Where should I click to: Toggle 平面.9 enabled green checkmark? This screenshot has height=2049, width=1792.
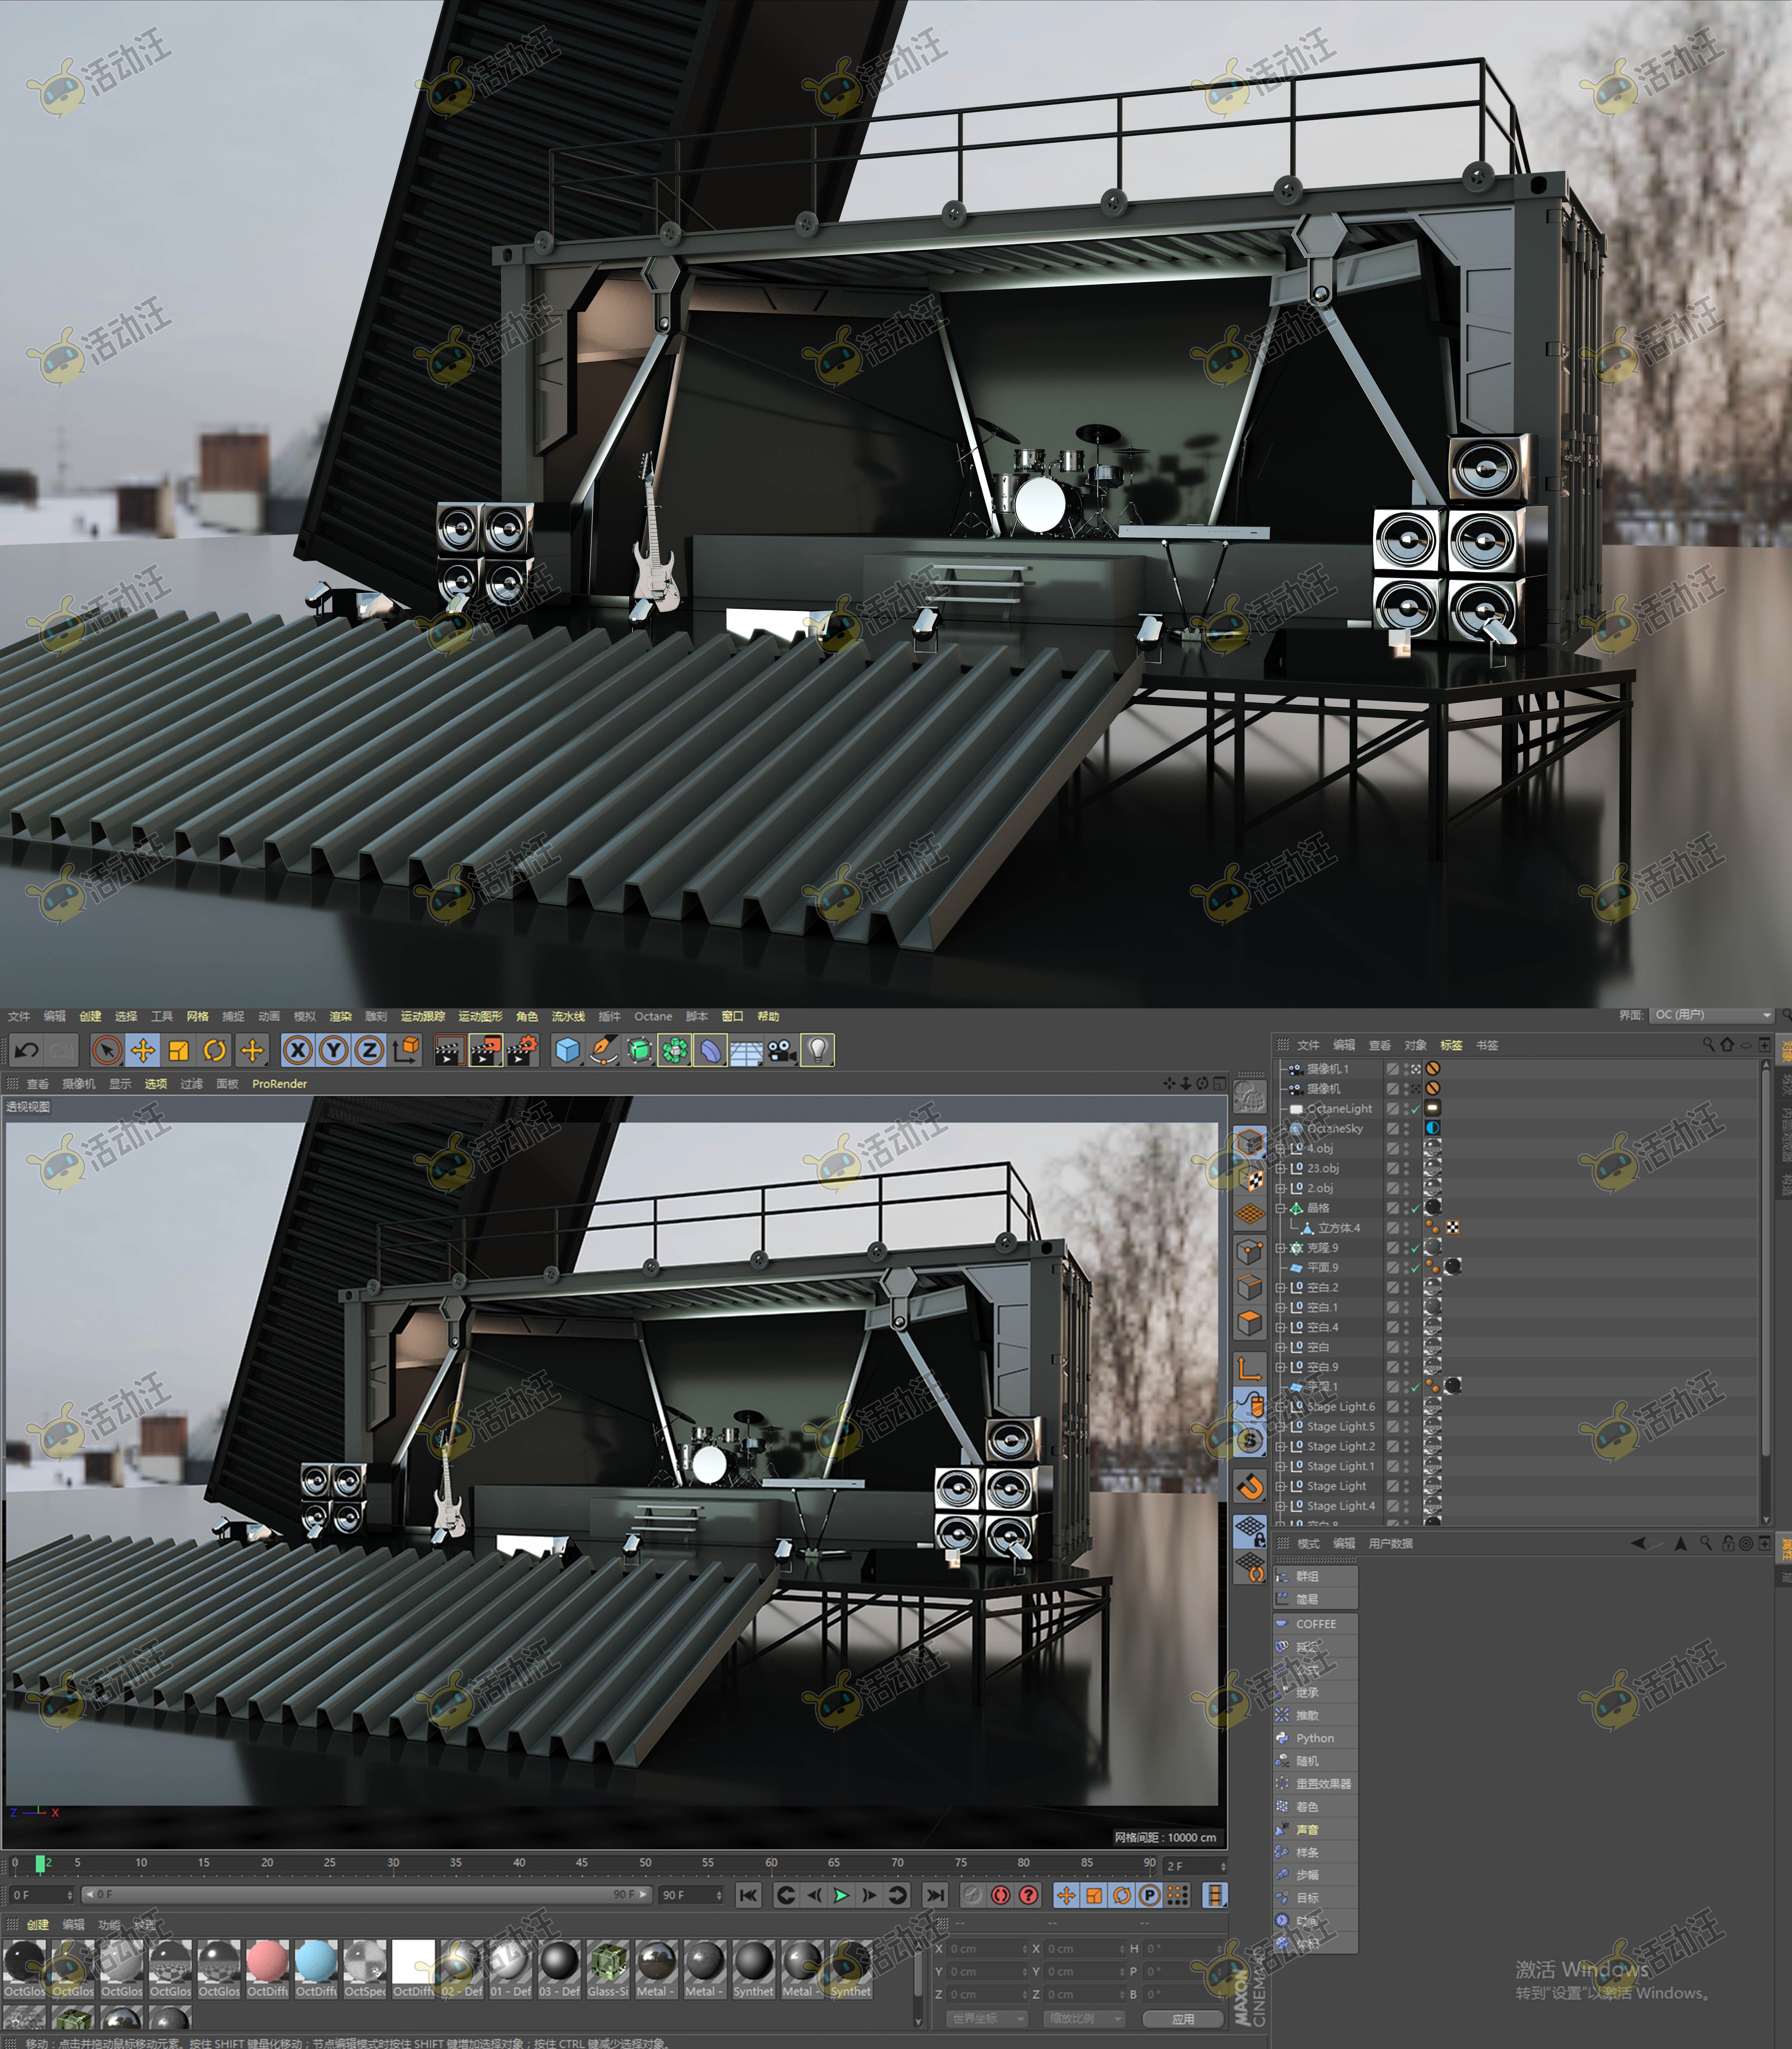pos(1416,1268)
